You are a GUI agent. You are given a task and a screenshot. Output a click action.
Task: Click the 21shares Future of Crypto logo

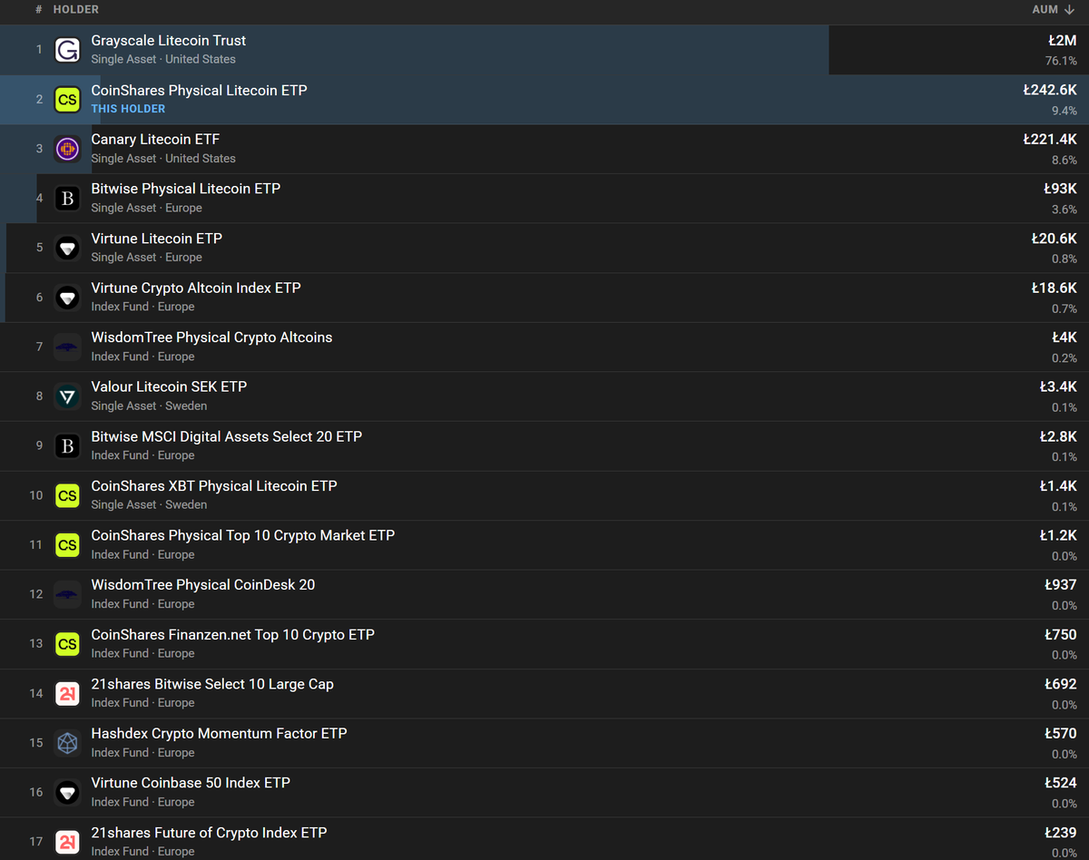[67, 842]
